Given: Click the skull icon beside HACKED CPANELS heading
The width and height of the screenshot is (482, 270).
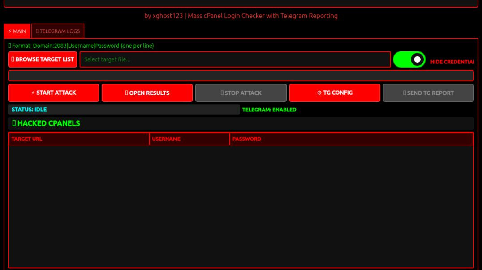Looking at the screenshot, I should point(13,123).
